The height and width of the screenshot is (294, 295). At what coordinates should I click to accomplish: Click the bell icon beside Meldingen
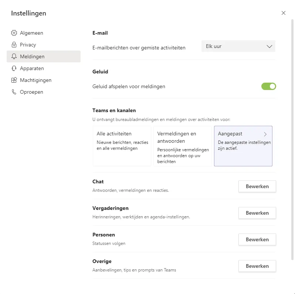[x=14, y=56]
